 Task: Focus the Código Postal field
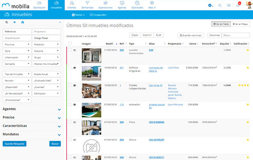pyautogui.click(x=47, y=38)
